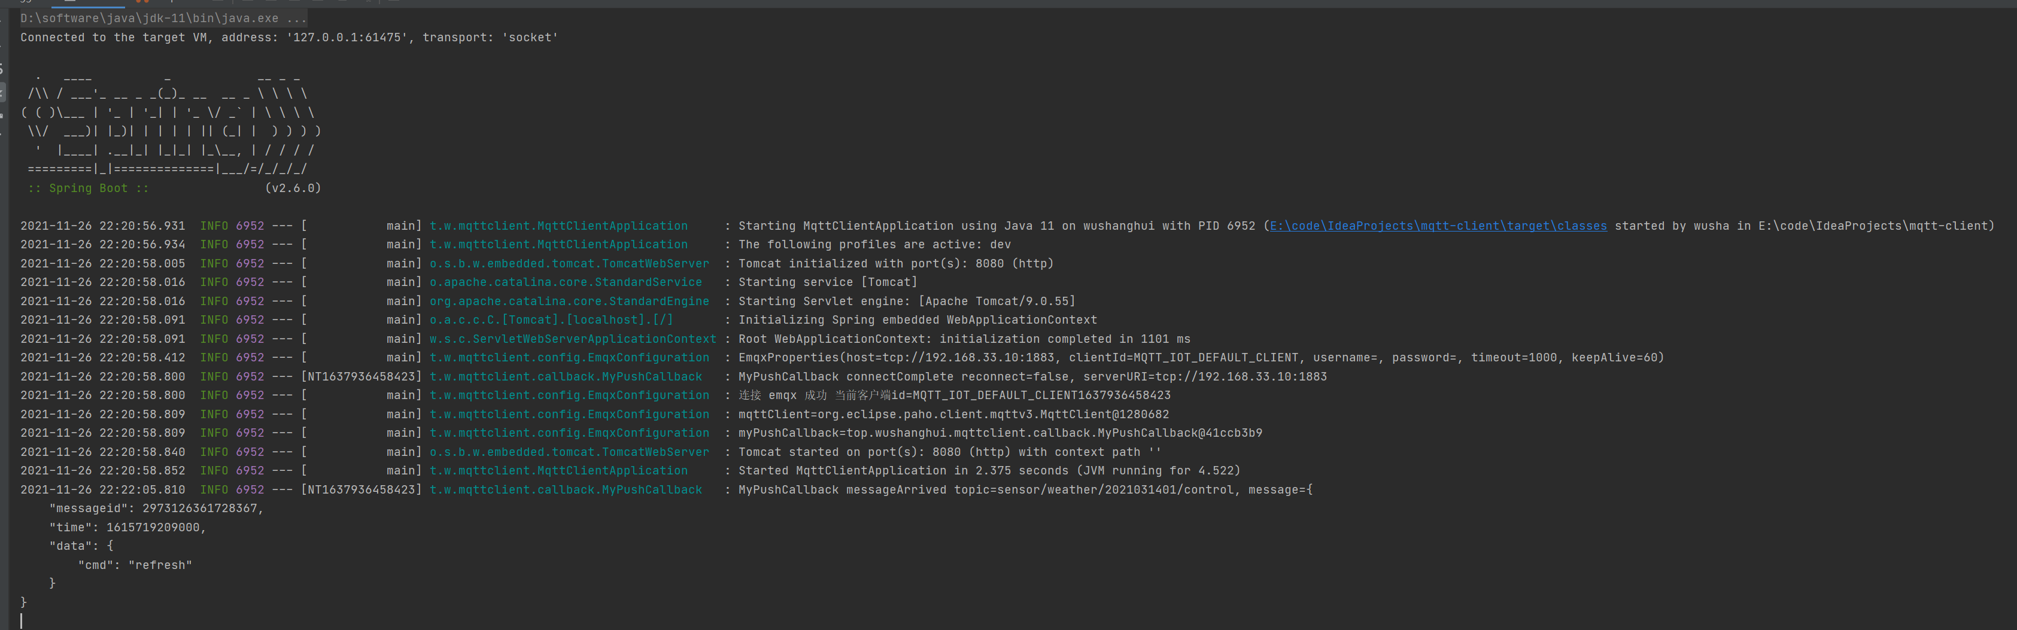Screen dimensions: 2017x630
Task: Select the "连接 emqx 成功" log message
Action: 955,395
